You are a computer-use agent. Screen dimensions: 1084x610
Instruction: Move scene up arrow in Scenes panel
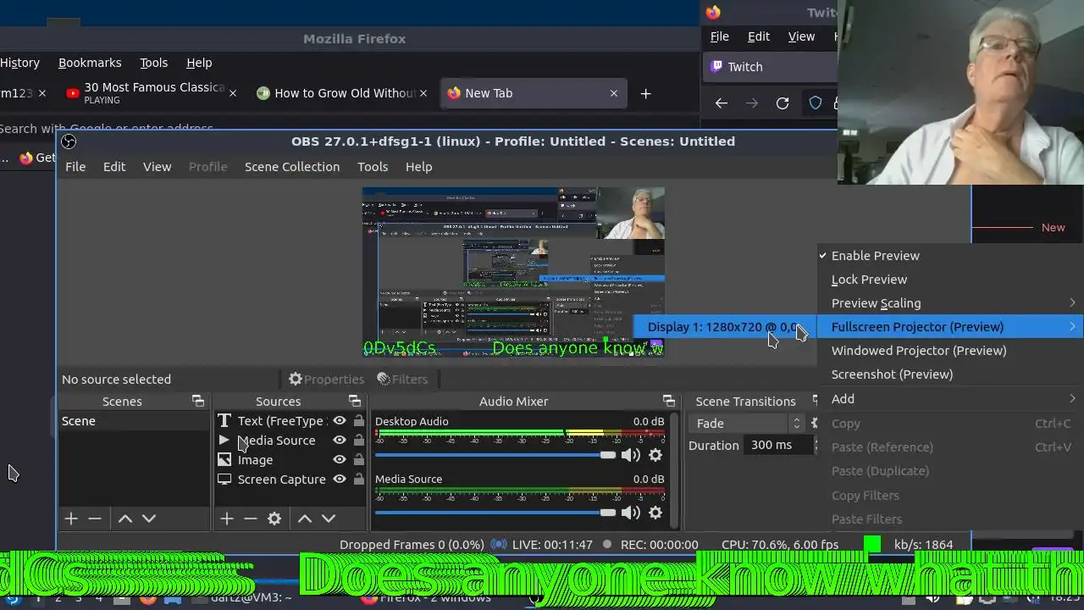tap(124, 518)
